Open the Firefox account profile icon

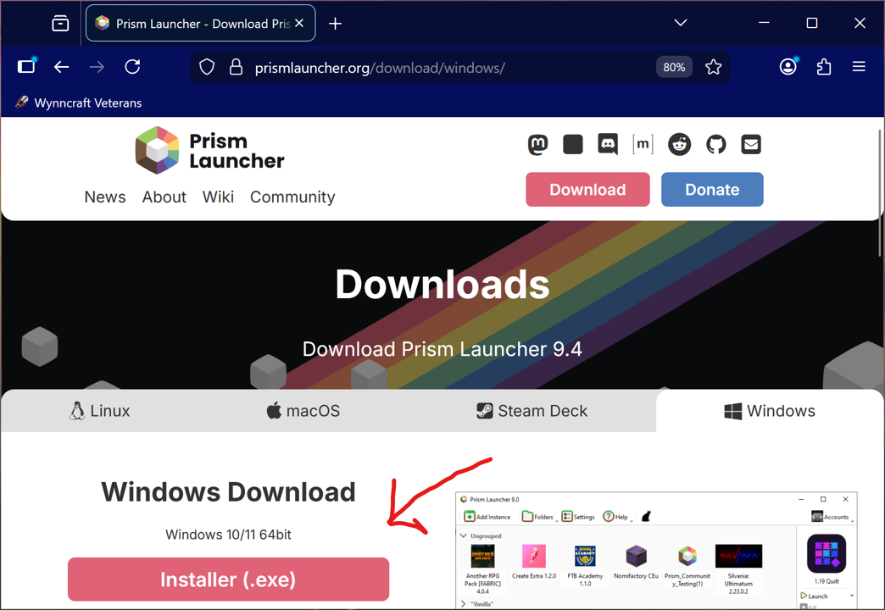788,66
